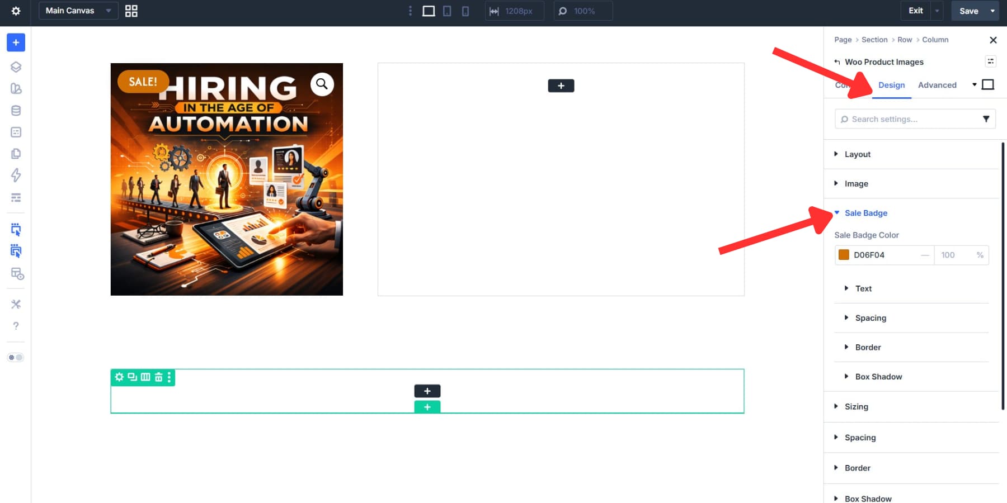Click the Save button
Image resolution: width=1007 pixels, height=503 pixels.
[968, 11]
